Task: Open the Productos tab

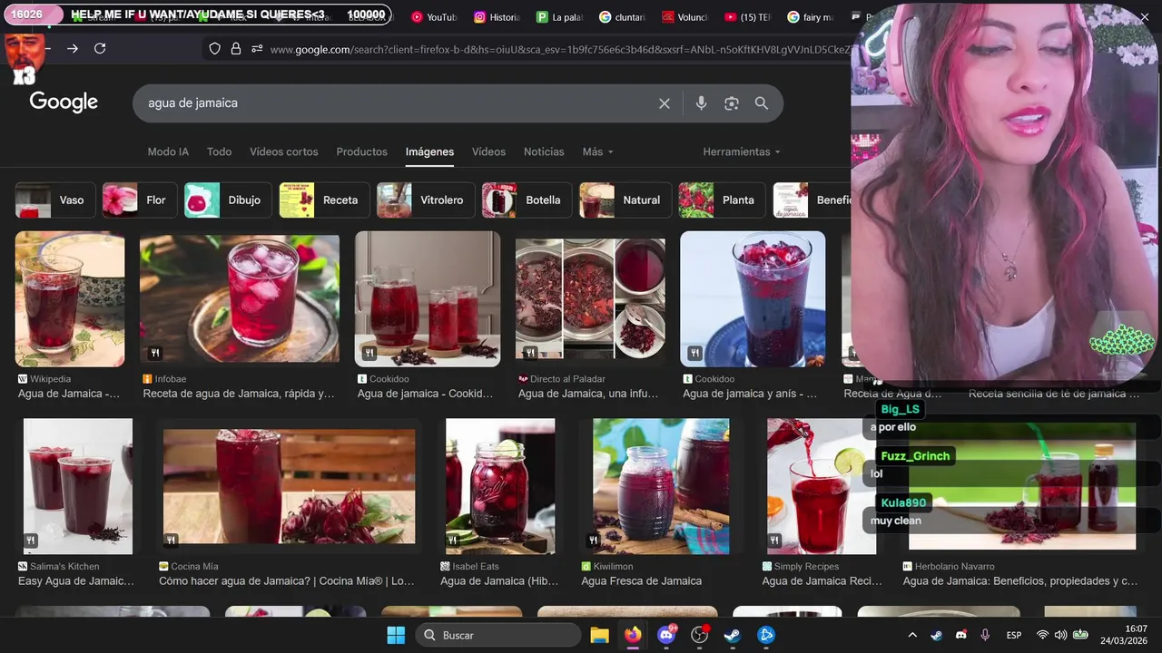Action: pyautogui.click(x=361, y=151)
